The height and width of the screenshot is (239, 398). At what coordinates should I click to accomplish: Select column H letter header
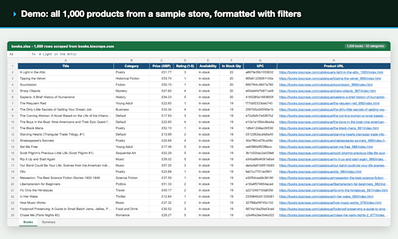(x=334, y=60)
